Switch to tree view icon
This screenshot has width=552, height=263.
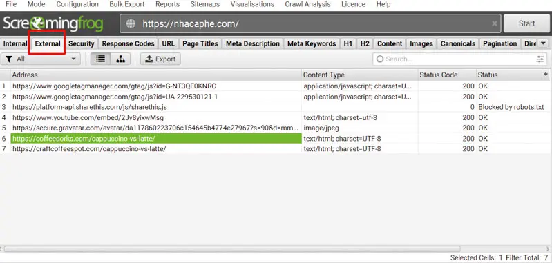coord(121,59)
